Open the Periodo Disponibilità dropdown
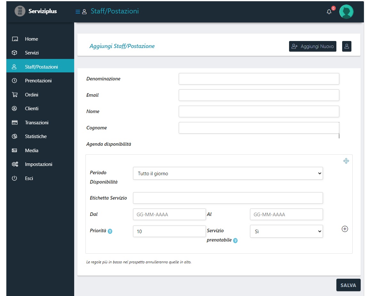Screen dimensions: 369x296 click(x=228, y=173)
